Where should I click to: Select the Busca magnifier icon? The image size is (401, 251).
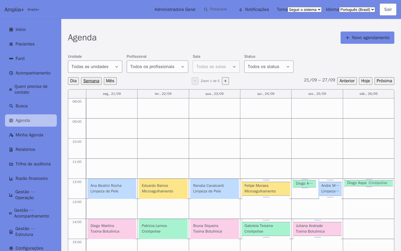11,106
